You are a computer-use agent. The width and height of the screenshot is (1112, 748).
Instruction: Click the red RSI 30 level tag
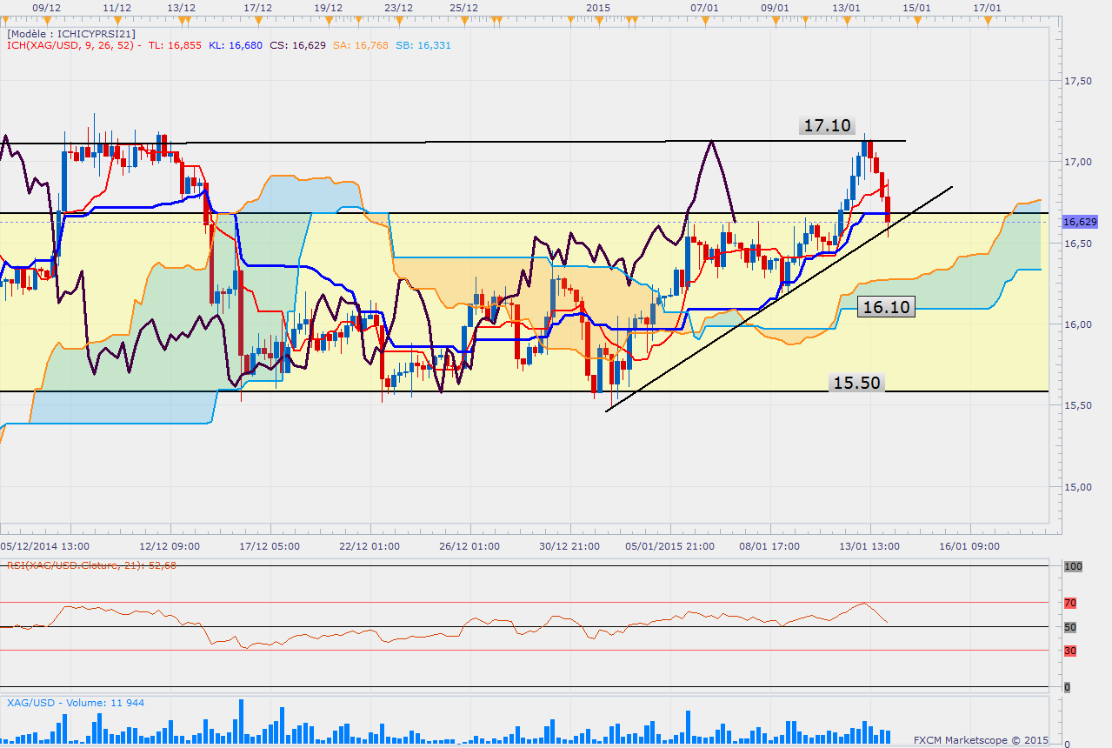[x=1071, y=650]
